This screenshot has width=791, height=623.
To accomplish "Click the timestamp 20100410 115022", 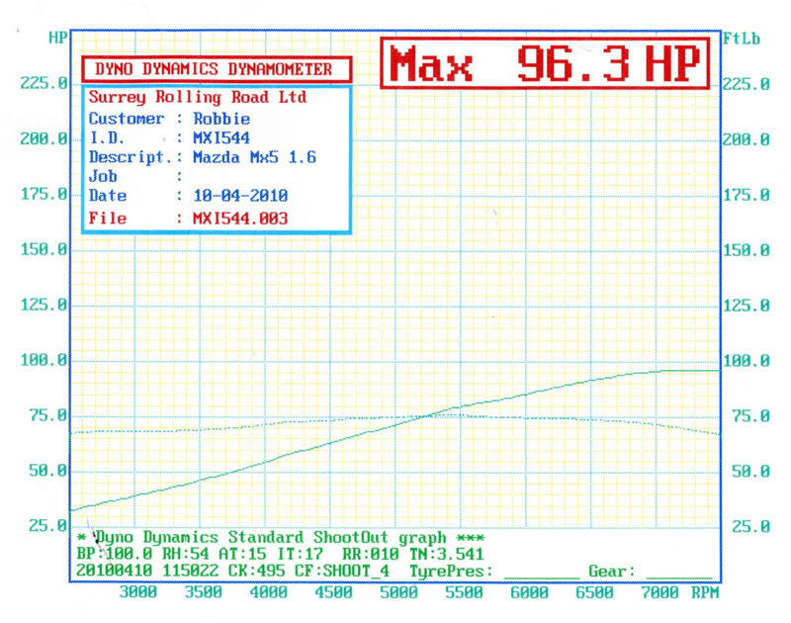I will pyautogui.click(x=147, y=571).
